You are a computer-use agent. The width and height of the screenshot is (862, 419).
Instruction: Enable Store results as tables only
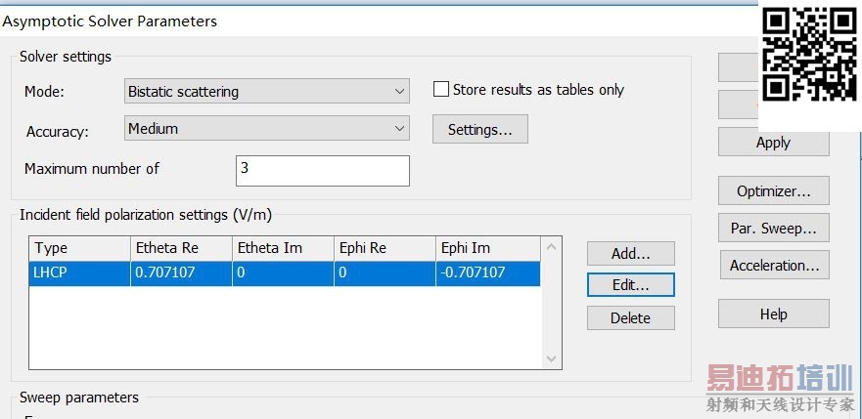tap(441, 90)
